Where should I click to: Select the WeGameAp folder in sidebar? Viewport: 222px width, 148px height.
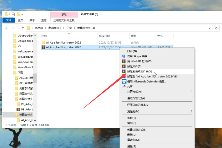[x=23, y=57]
